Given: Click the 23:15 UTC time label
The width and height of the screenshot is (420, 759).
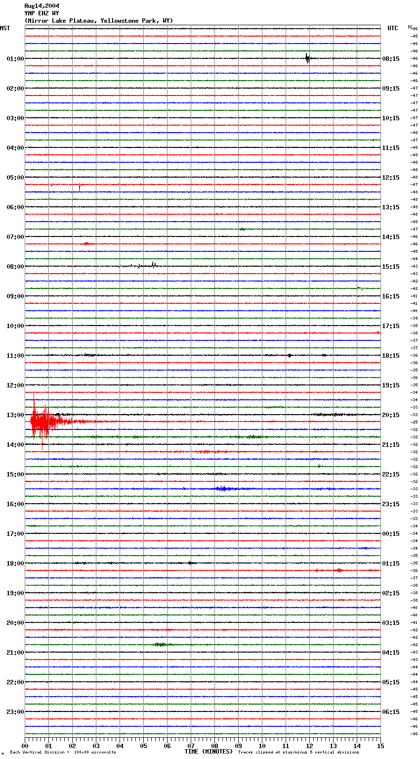Looking at the screenshot, I should [x=391, y=504].
